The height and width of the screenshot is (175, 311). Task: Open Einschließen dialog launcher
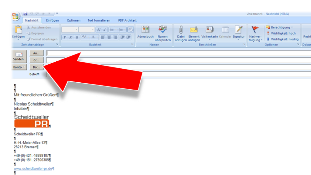pos(244,44)
